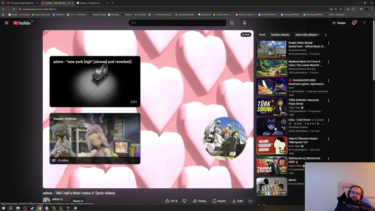Open the music videos playlist card
The width and height of the screenshot is (375, 211).
pyautogui.click(x=95, y=138)
